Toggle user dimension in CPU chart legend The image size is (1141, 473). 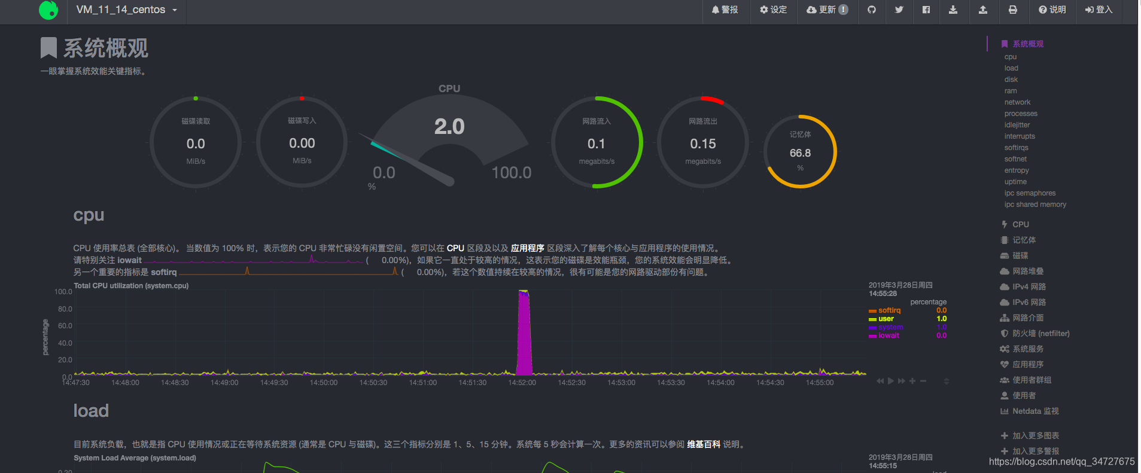[x=886, y=319]
